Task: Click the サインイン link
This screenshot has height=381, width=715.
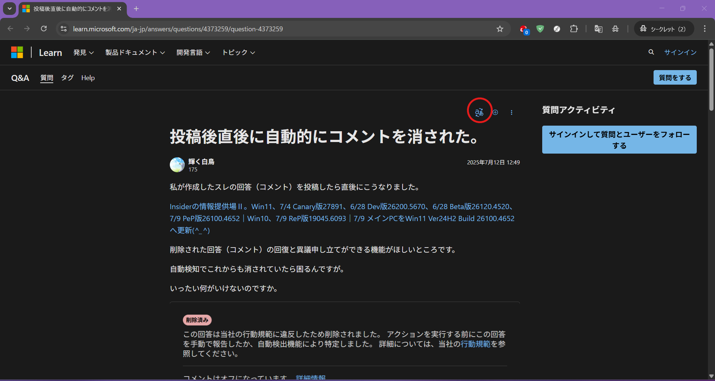Action: tap(680, 52)
